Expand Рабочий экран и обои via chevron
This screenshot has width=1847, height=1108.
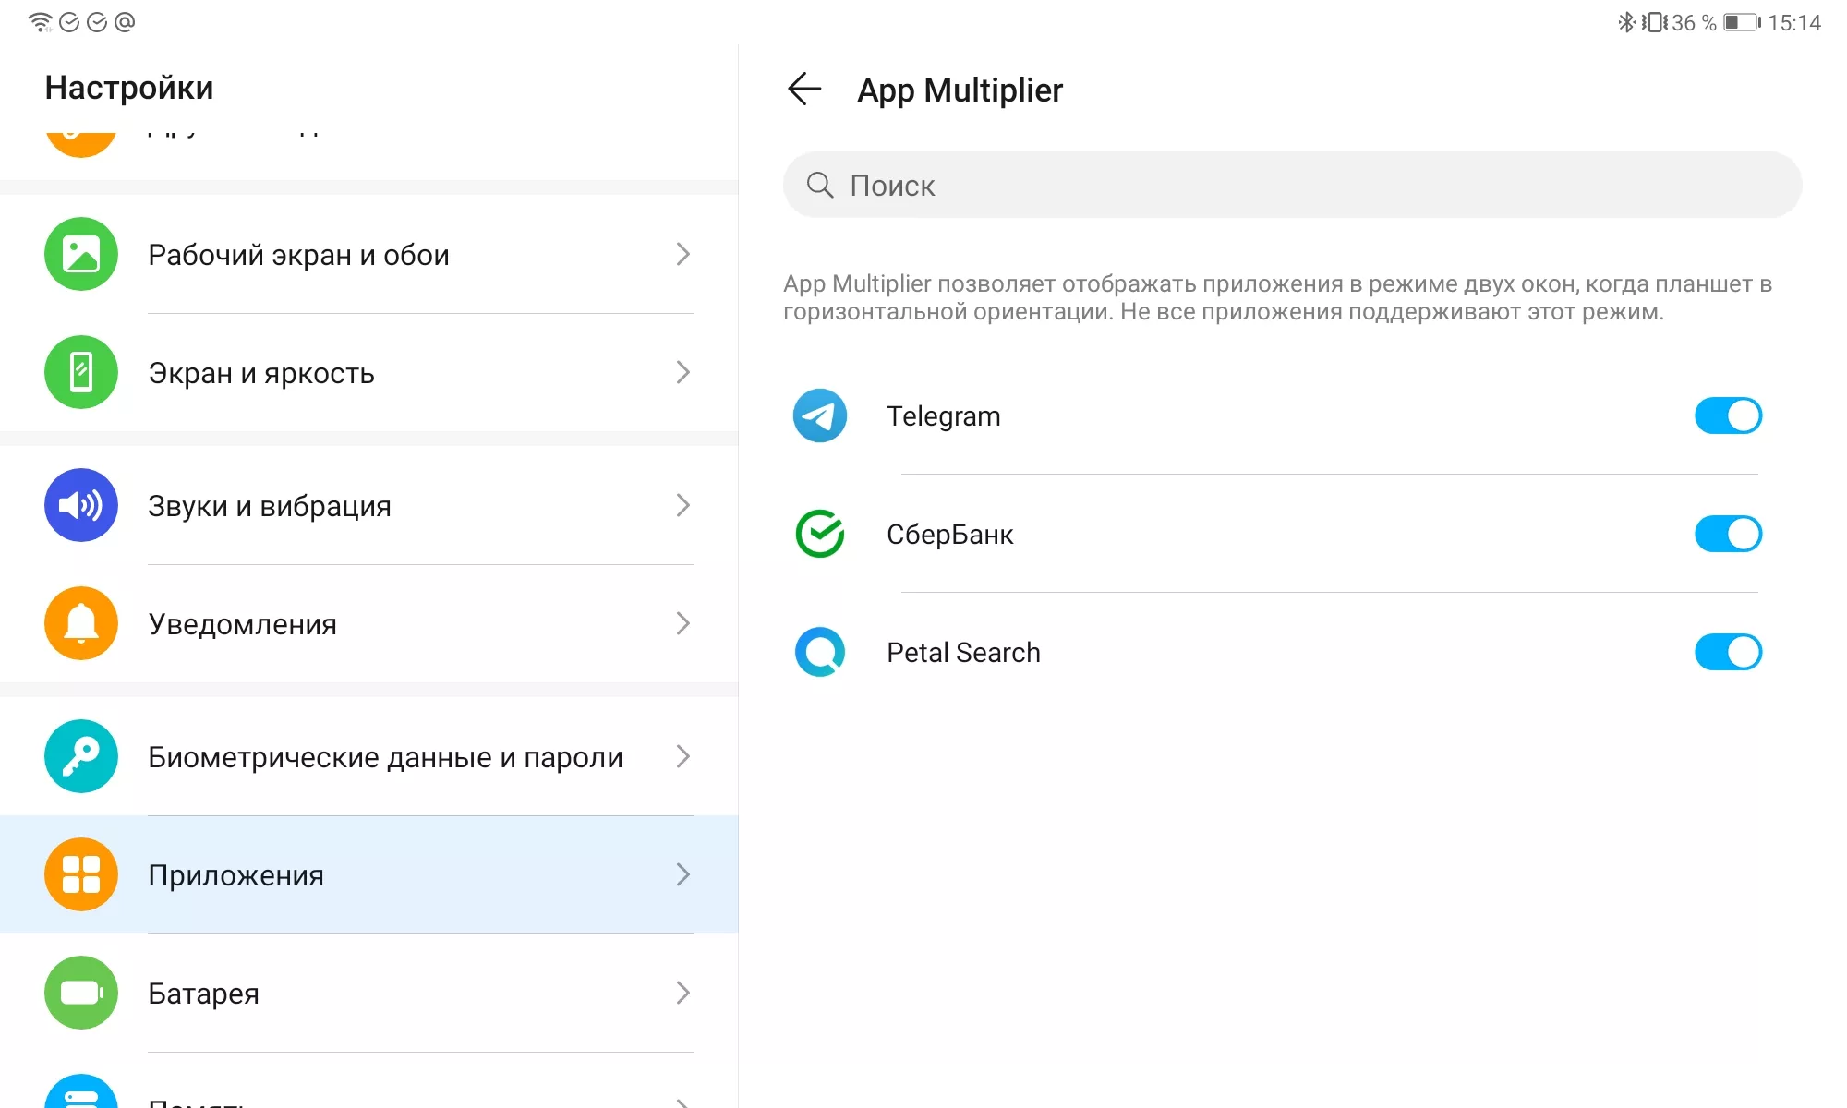(x=682, y=254)
